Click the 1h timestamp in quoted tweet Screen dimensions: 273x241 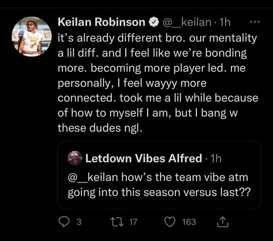216,159
